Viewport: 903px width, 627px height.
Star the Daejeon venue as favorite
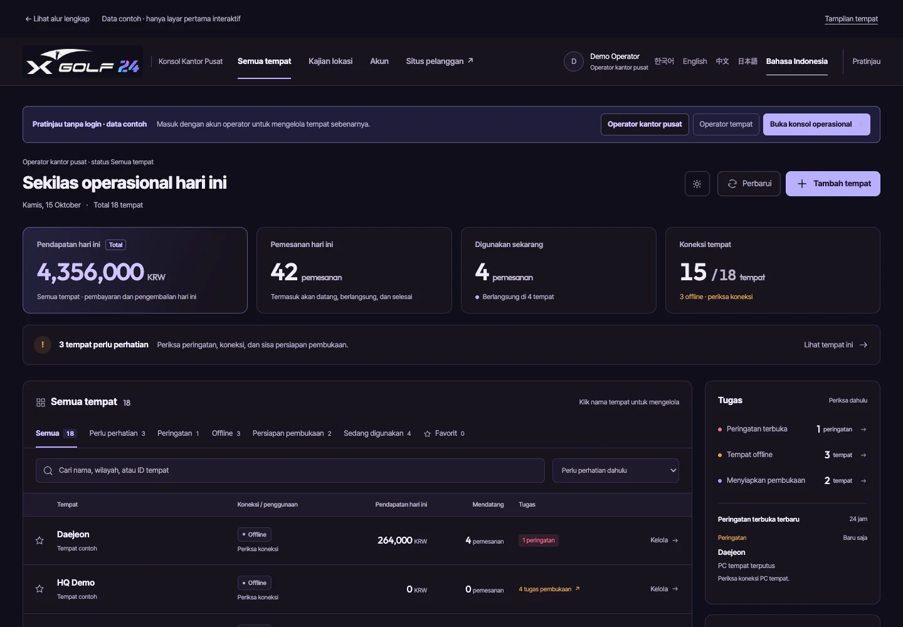40,540
